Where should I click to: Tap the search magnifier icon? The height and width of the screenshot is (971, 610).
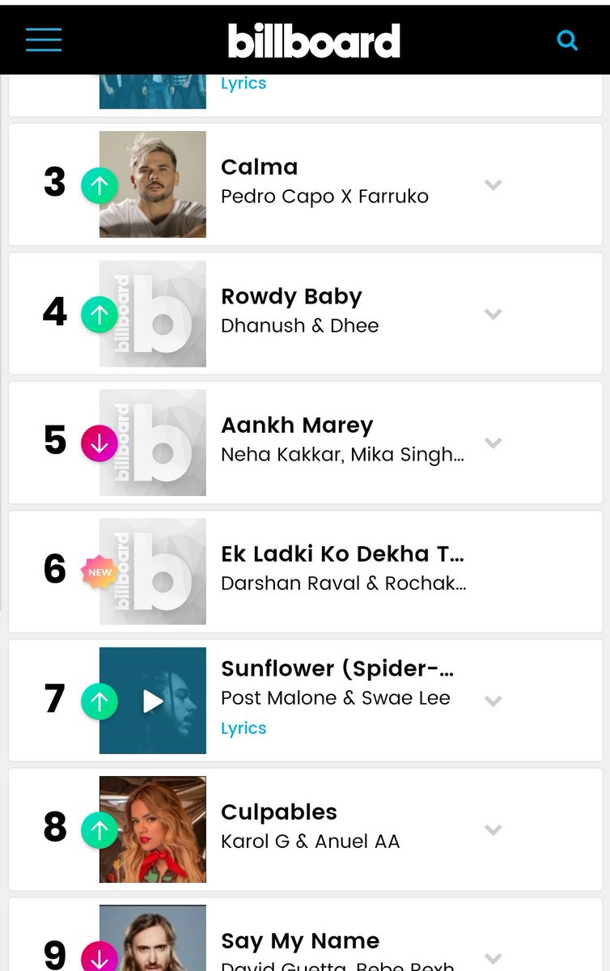click(568, 40)
